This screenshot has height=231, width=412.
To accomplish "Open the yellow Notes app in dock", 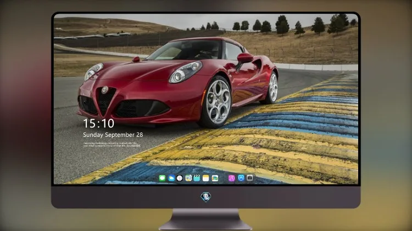I will (206, 178).
